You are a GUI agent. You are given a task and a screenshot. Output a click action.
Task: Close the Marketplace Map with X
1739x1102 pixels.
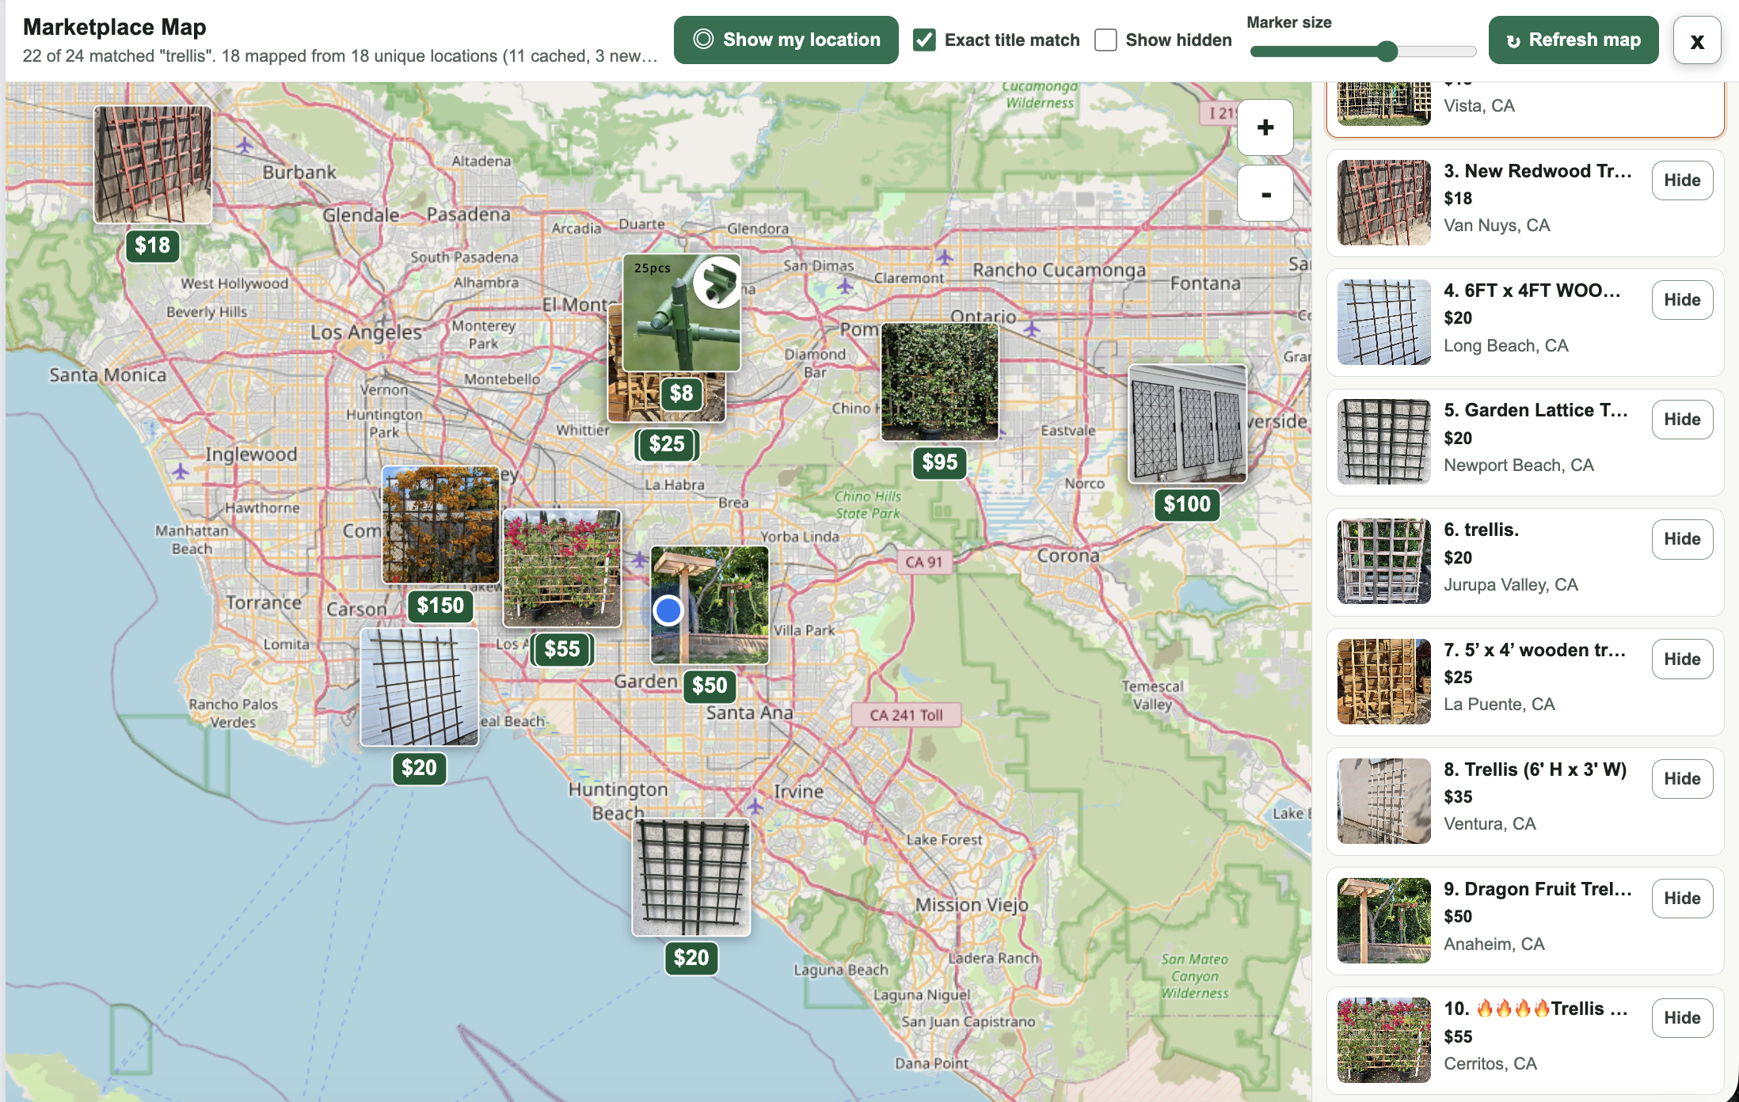point(1696,40)
